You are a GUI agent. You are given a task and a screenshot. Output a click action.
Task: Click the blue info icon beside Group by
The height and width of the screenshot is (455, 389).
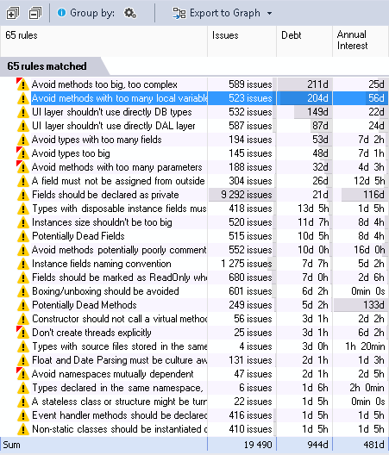tap(61, 12)
